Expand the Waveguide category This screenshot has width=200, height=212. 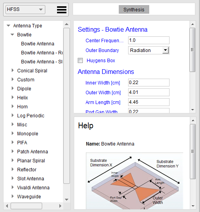click(x=12, y=196)
